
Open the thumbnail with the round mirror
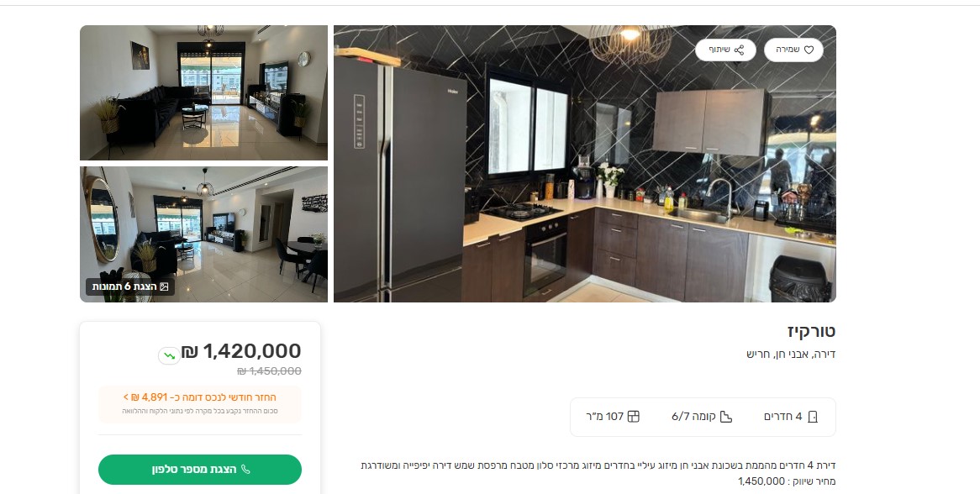(x=203, y=234)
